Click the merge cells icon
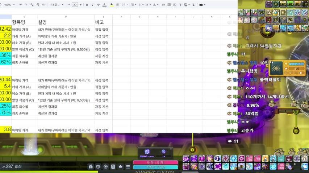The image size is (309, 173). (x=124, y=5)
